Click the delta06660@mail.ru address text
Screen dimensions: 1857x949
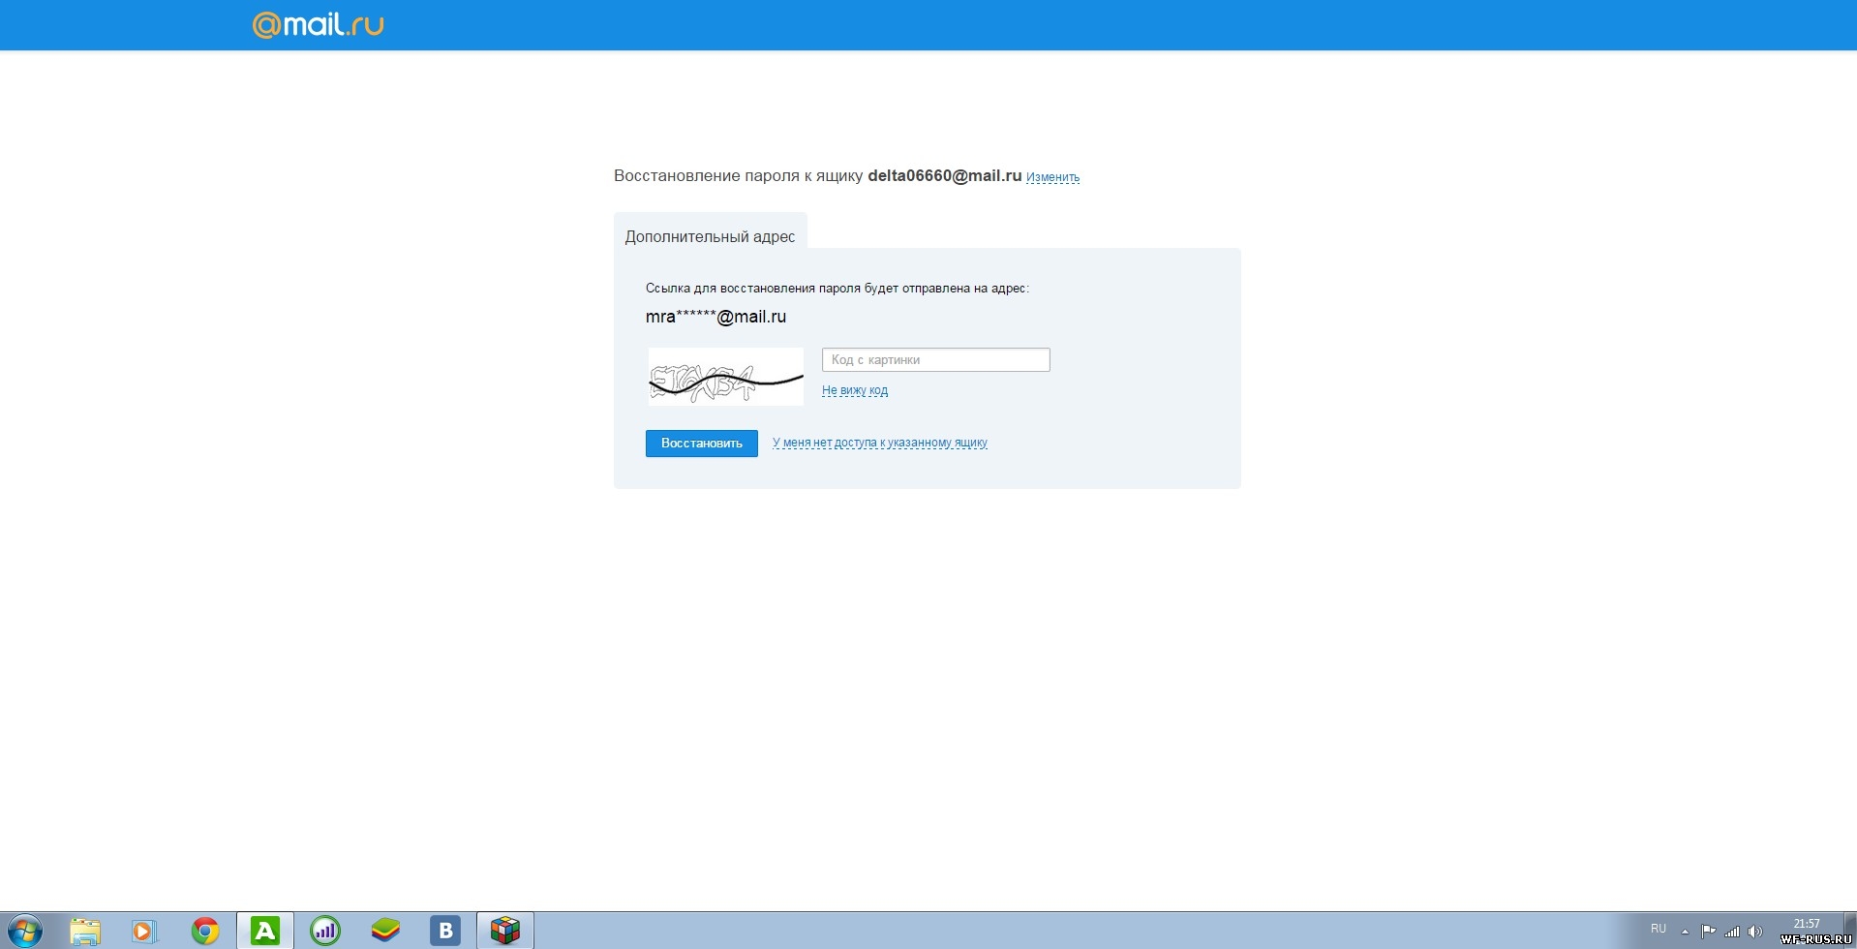pos(944,176)
